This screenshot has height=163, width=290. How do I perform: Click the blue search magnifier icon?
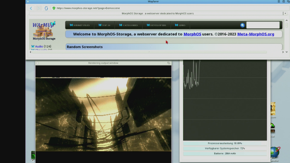(242, 25)
